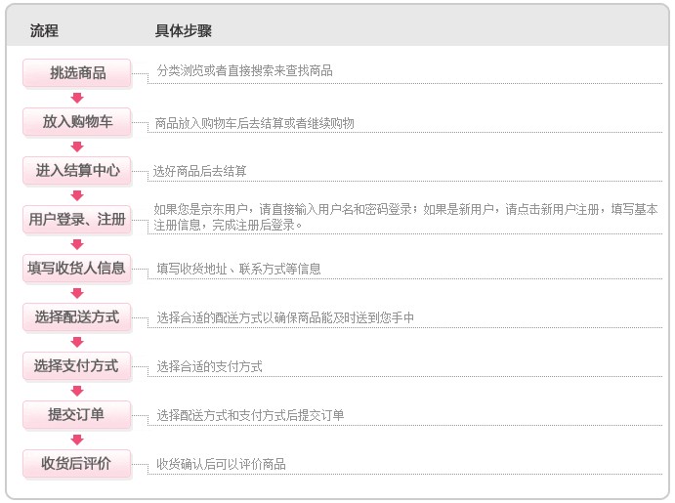Open the 收货后评价 step button
The width and height of the screenshot is (675, 503).
pos(77,463)
